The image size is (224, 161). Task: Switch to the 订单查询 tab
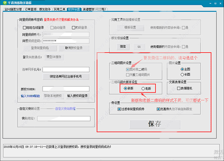pyautogui.click(x=31, y=9)
